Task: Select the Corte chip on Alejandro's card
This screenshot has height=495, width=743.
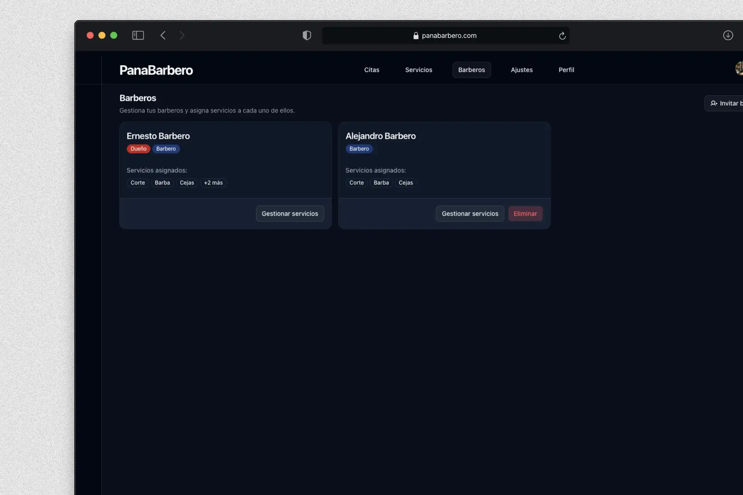Action: (x=356, y=183)
